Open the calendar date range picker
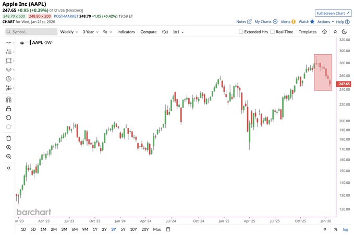 click(168, 229)
